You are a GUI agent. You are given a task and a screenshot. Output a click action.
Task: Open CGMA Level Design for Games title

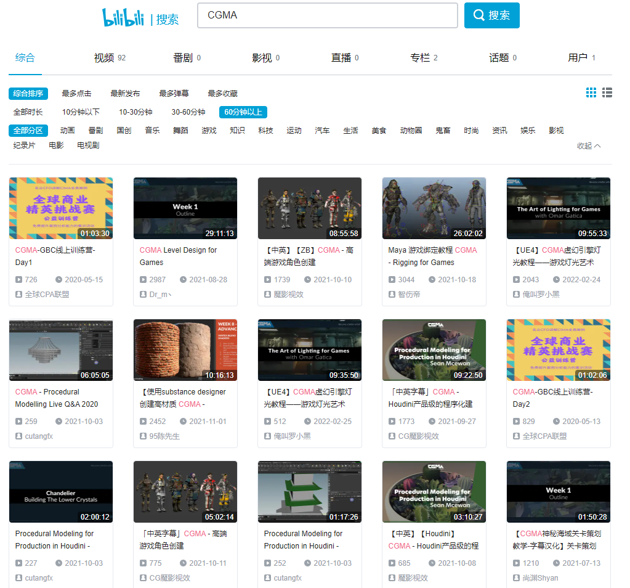(178, 256)
